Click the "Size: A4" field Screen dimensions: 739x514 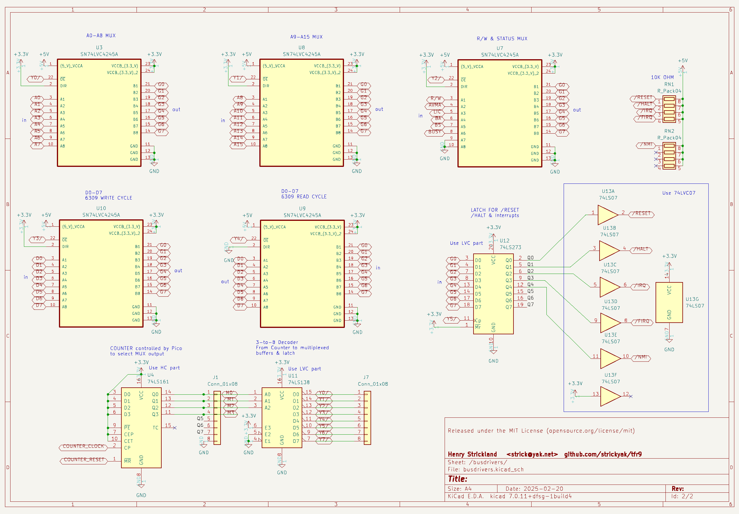[x=460, y=489]
